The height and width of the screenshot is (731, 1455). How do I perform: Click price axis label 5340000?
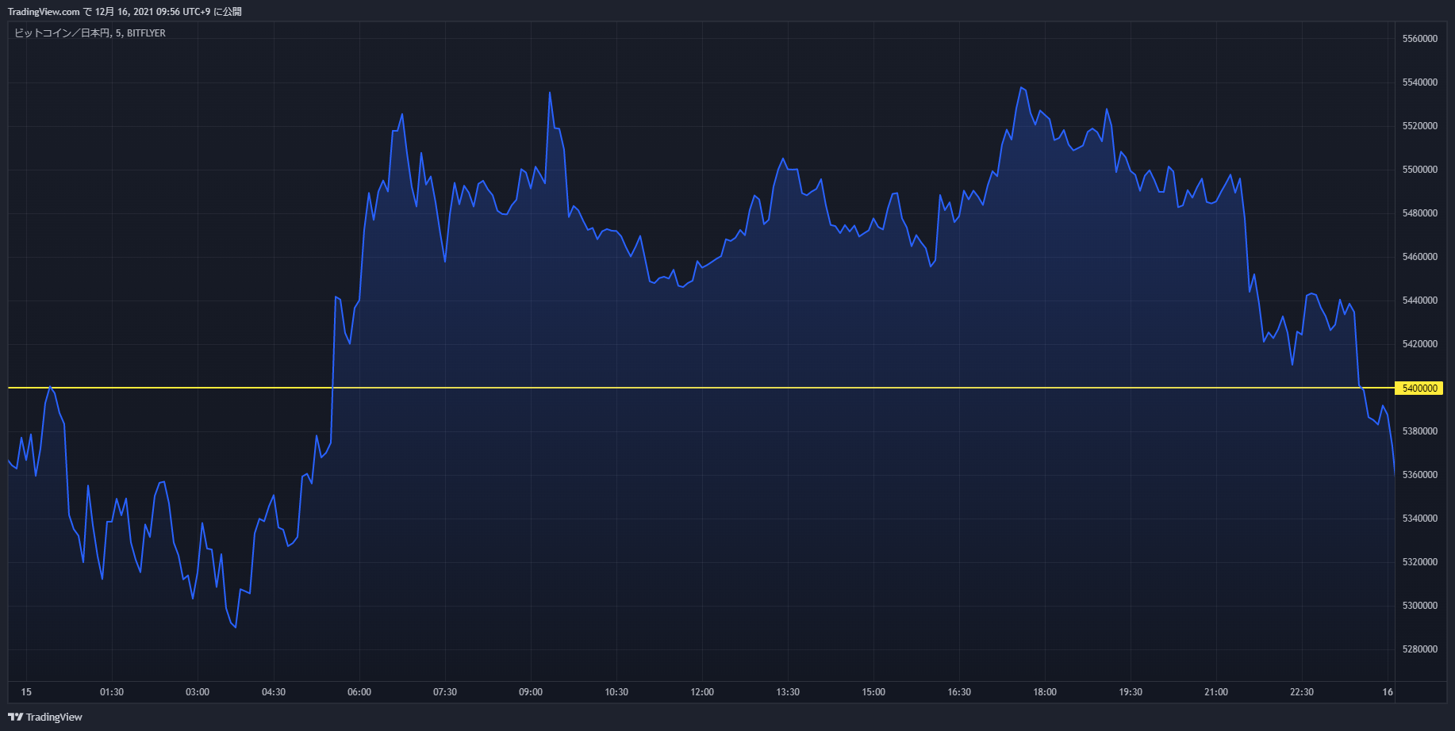(x=1420, y=519)
